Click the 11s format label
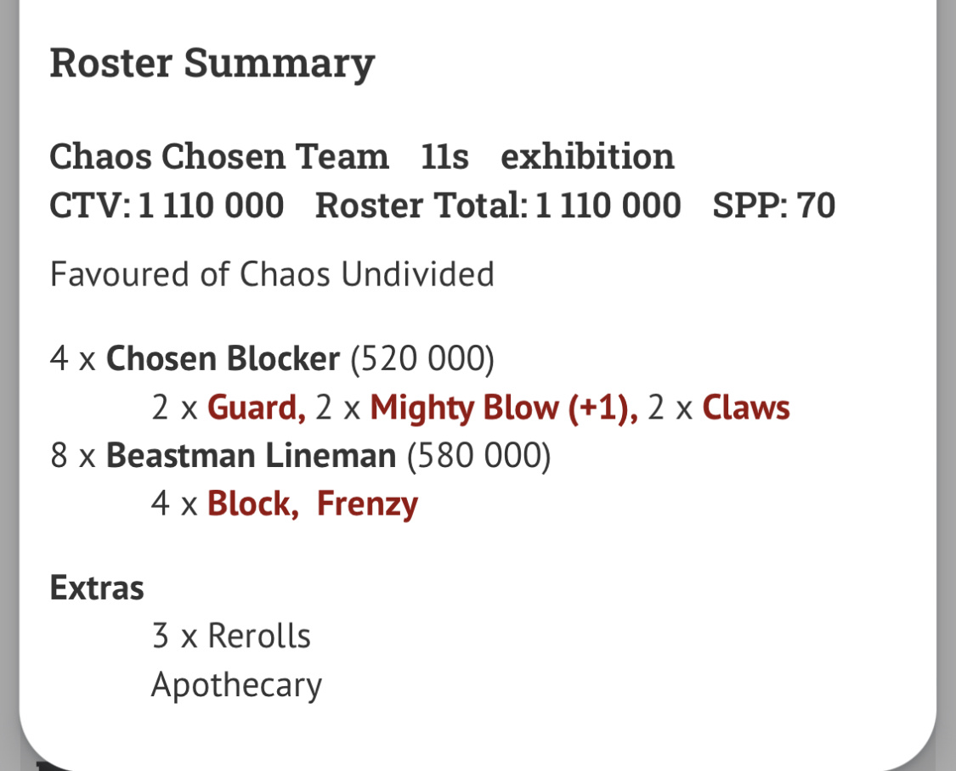This screenshot has height=771, width=956. pyautogui.click(x=444, y=157)
